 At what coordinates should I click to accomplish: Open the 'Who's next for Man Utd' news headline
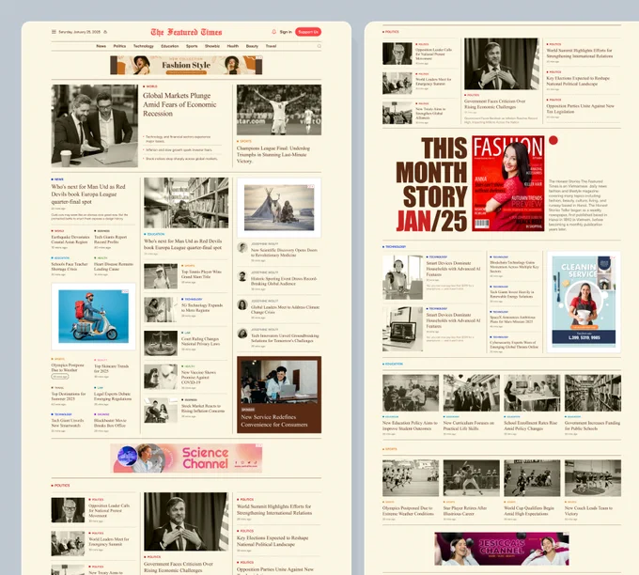point(88,194)
